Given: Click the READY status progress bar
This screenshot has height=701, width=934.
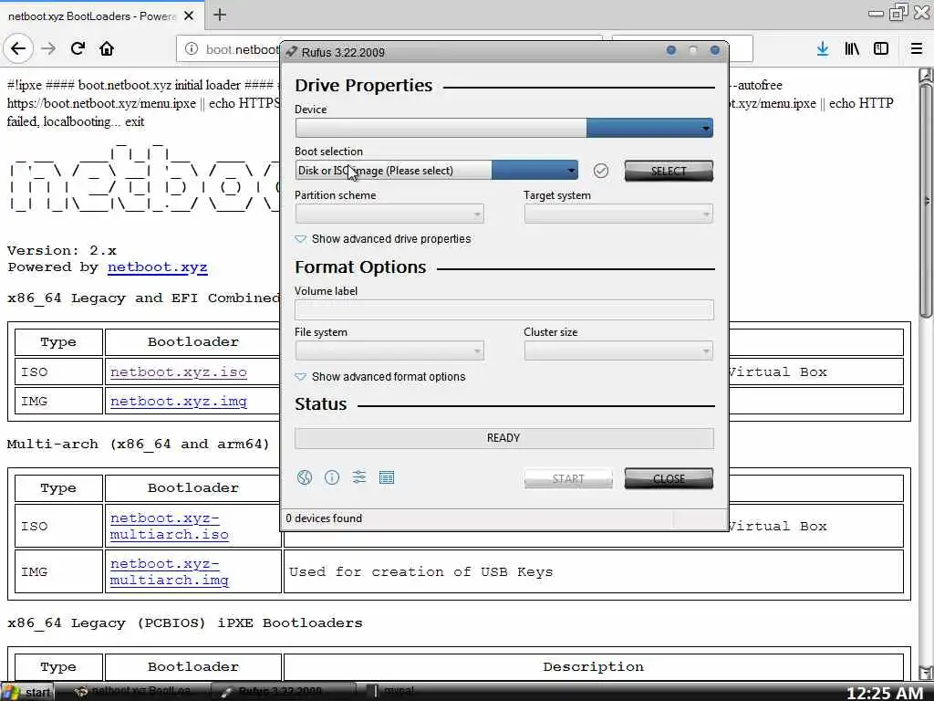Looking at the screenshot, I should [x=503, y=438].
